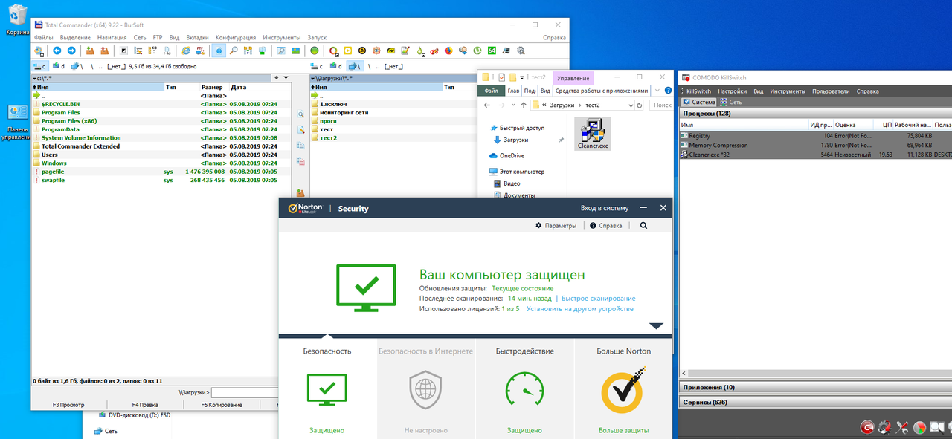Select the Cleaner.exe *32 process row
952x439 pixels.
coord(815,155)
